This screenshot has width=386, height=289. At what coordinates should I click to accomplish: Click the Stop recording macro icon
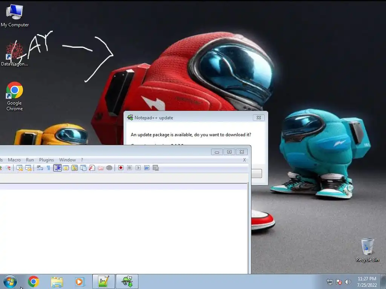tap(130, 168)
